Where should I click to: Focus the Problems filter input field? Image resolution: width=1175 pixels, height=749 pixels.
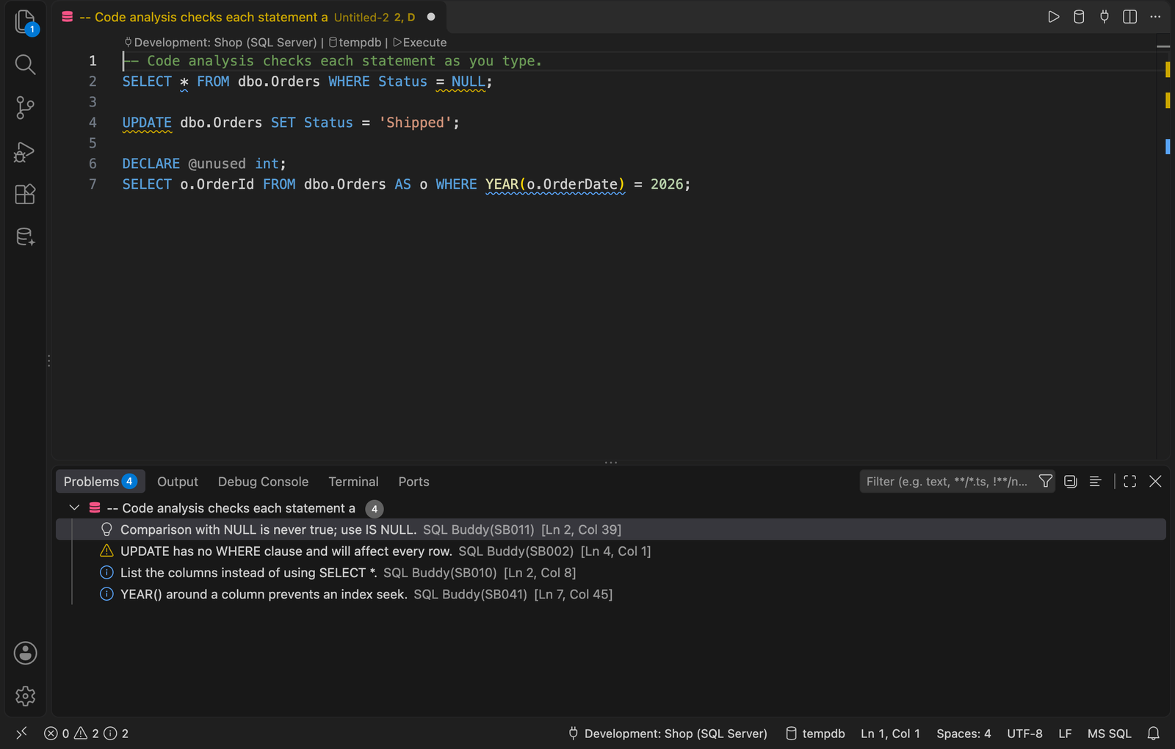947,482
